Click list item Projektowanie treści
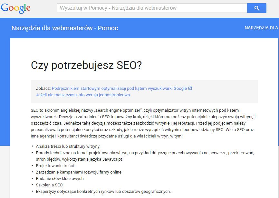The image size is (279, 198). (x=55, y=166)
